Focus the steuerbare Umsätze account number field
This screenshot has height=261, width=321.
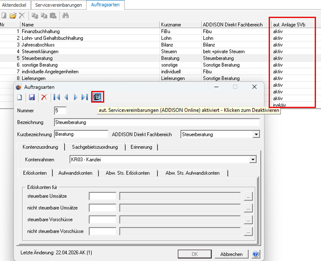103,196
